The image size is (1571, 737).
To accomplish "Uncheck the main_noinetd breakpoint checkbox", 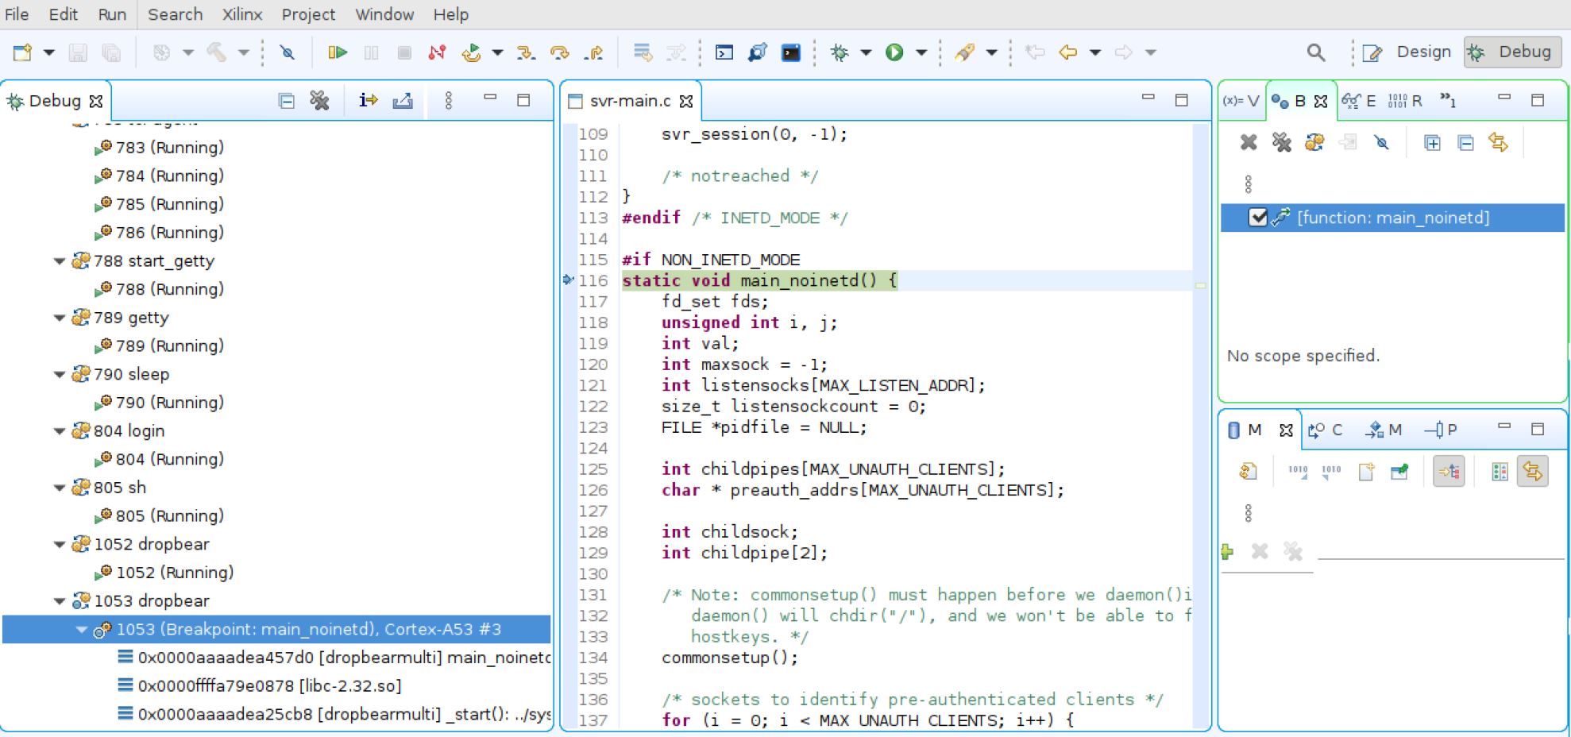I will 1257,218.
